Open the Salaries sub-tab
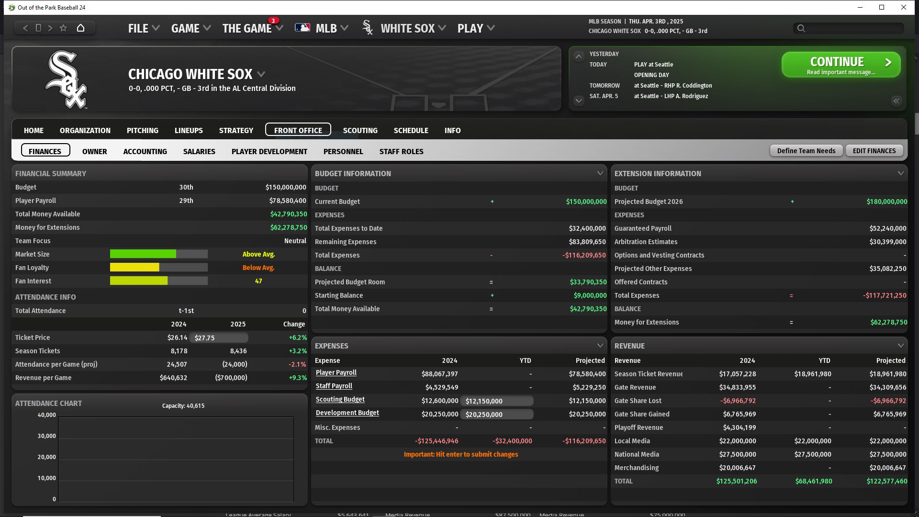This screenshot has height=517, width=919. 199,151
